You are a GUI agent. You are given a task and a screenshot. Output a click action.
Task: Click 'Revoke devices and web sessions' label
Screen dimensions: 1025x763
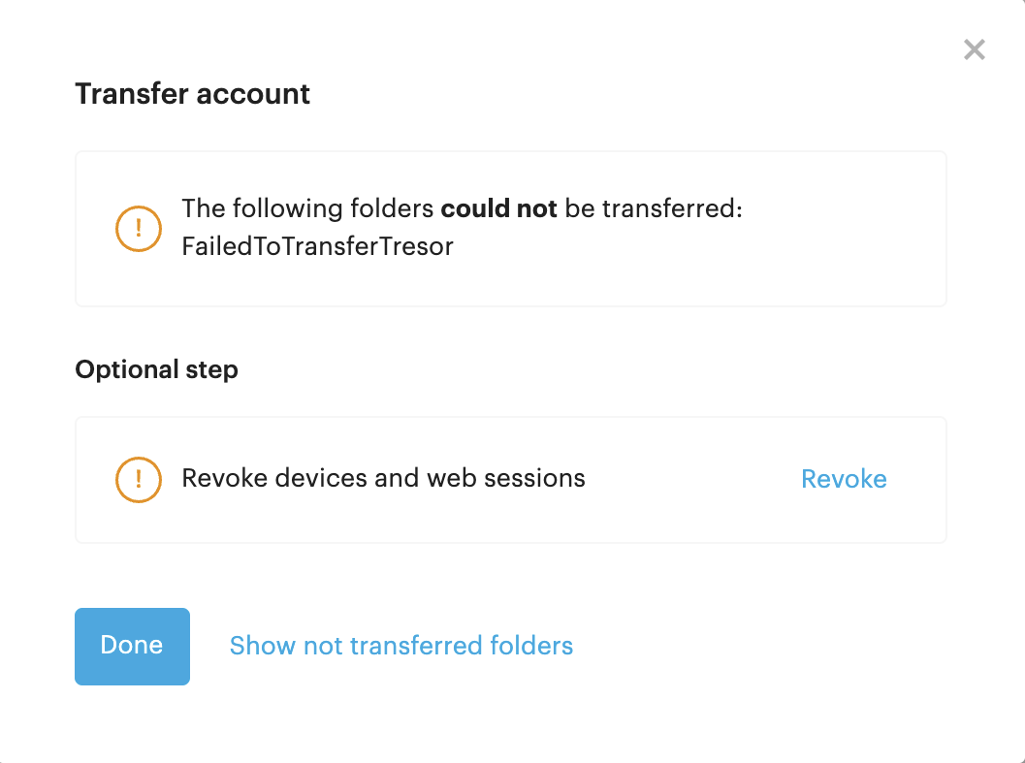[x=384, y=478]
